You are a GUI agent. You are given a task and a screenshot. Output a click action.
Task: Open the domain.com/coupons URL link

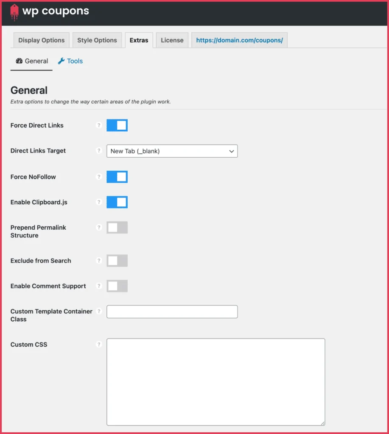point(239,40)
